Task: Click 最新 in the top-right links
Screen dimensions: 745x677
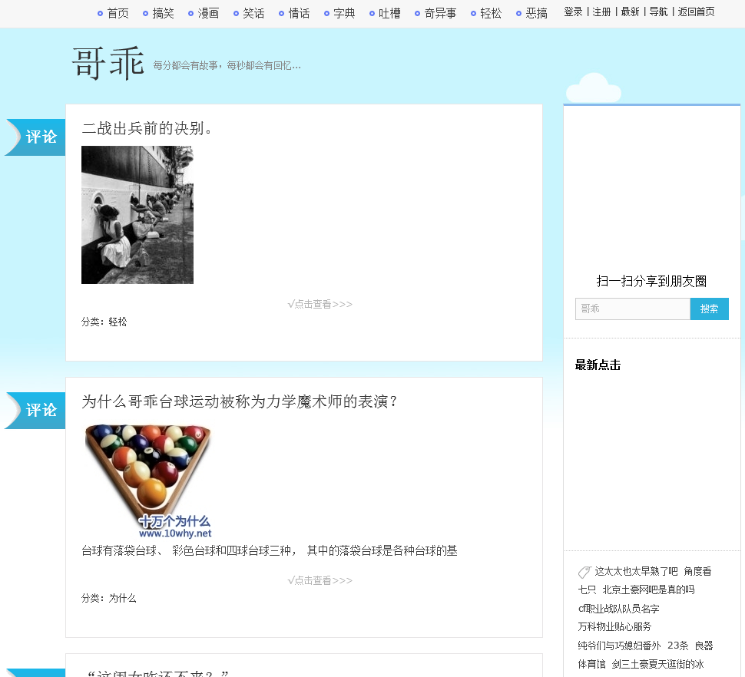Action: click(x=630, y=12)
